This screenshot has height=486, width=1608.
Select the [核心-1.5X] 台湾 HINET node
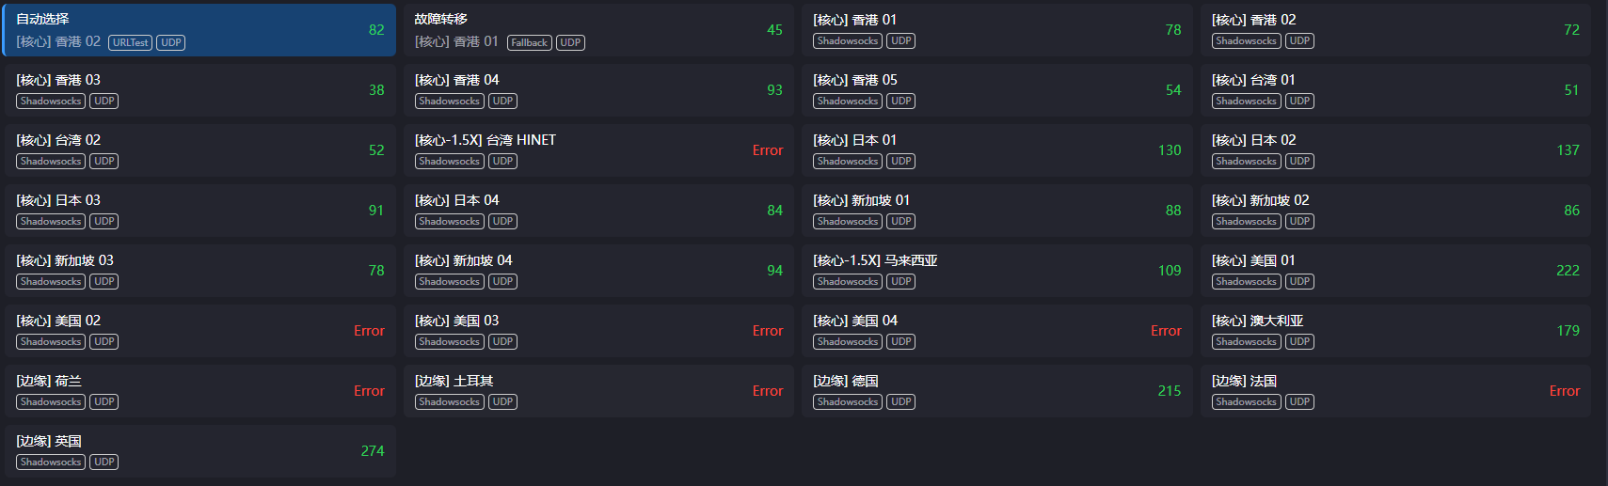point(598,150)
